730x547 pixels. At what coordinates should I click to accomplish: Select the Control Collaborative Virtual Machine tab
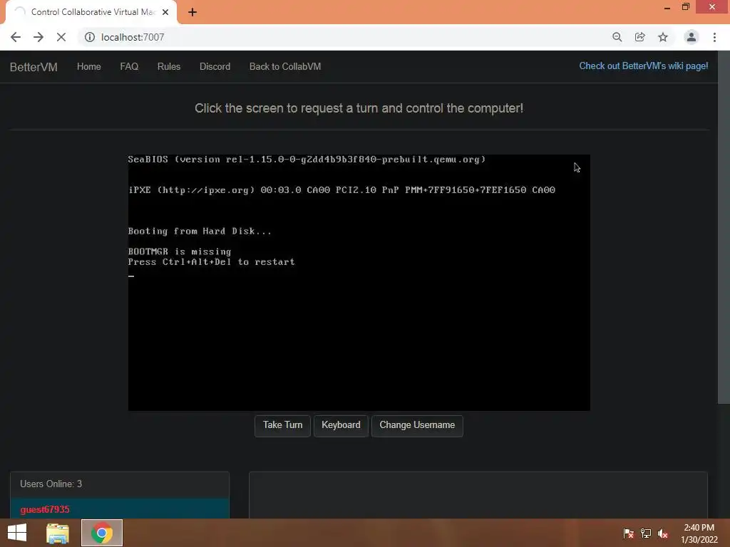91,12
